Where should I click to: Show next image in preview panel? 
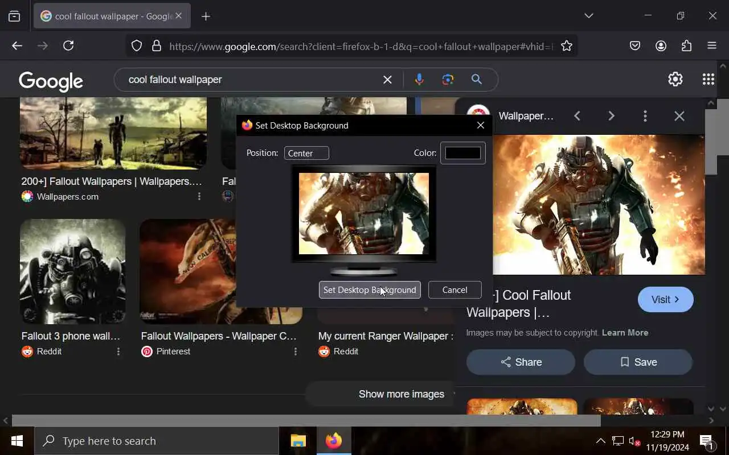611,116
